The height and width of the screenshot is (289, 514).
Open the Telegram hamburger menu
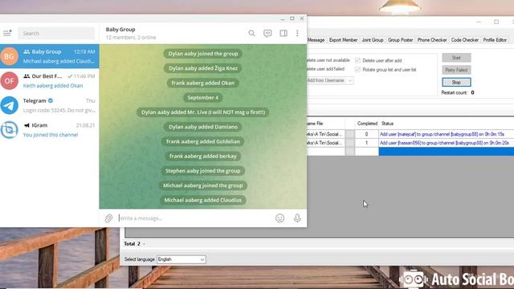pyautogui.click(x=7, y=33)
